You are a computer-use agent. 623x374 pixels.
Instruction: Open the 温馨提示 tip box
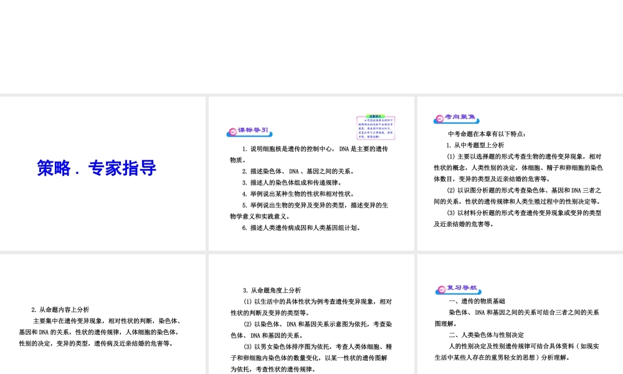(376, 127)
